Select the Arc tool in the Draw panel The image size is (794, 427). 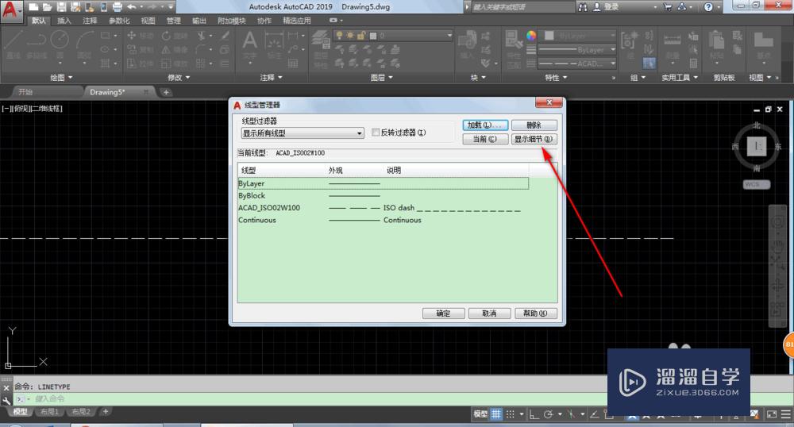tap(84, 44)
